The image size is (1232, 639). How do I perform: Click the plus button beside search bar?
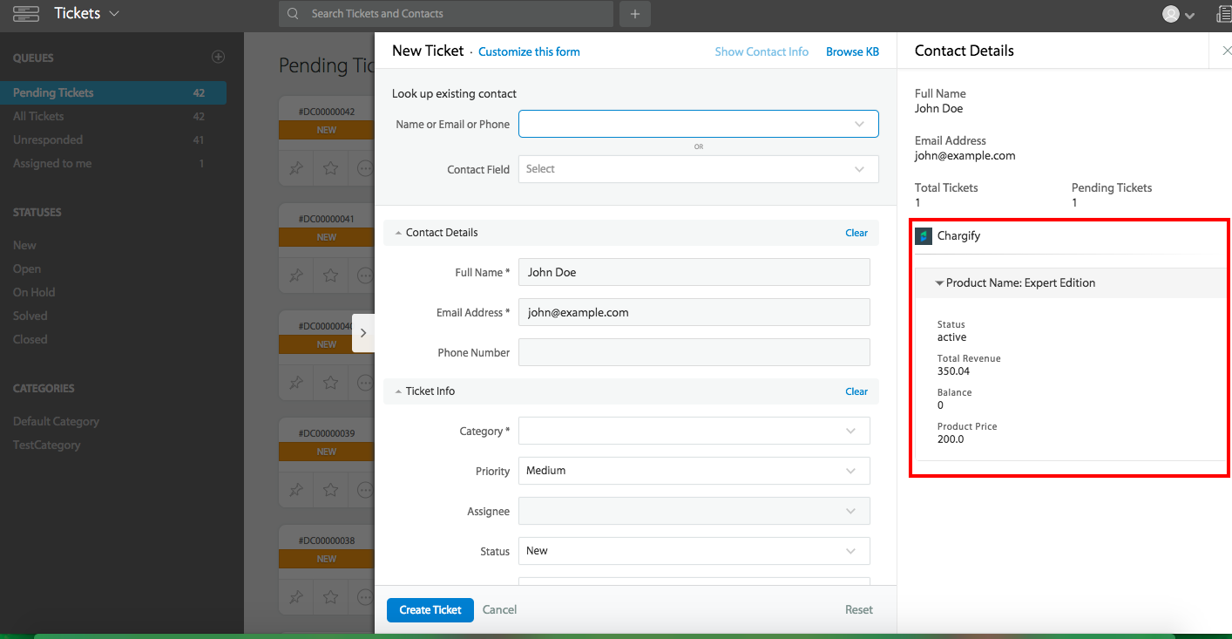pyautogui.click(x=635, y=14)
